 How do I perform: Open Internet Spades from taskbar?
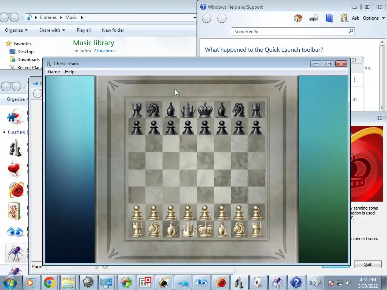[x=164, y=282]
